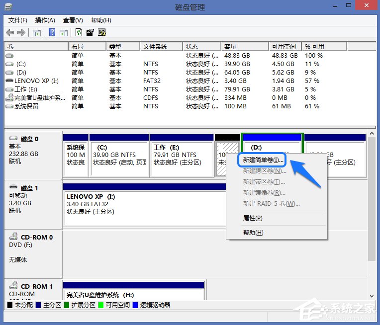Image resolution: width=380 pixels, height=325 pixels.
Task: Sort by the 文件系统 column header
Action: point(162,47)
